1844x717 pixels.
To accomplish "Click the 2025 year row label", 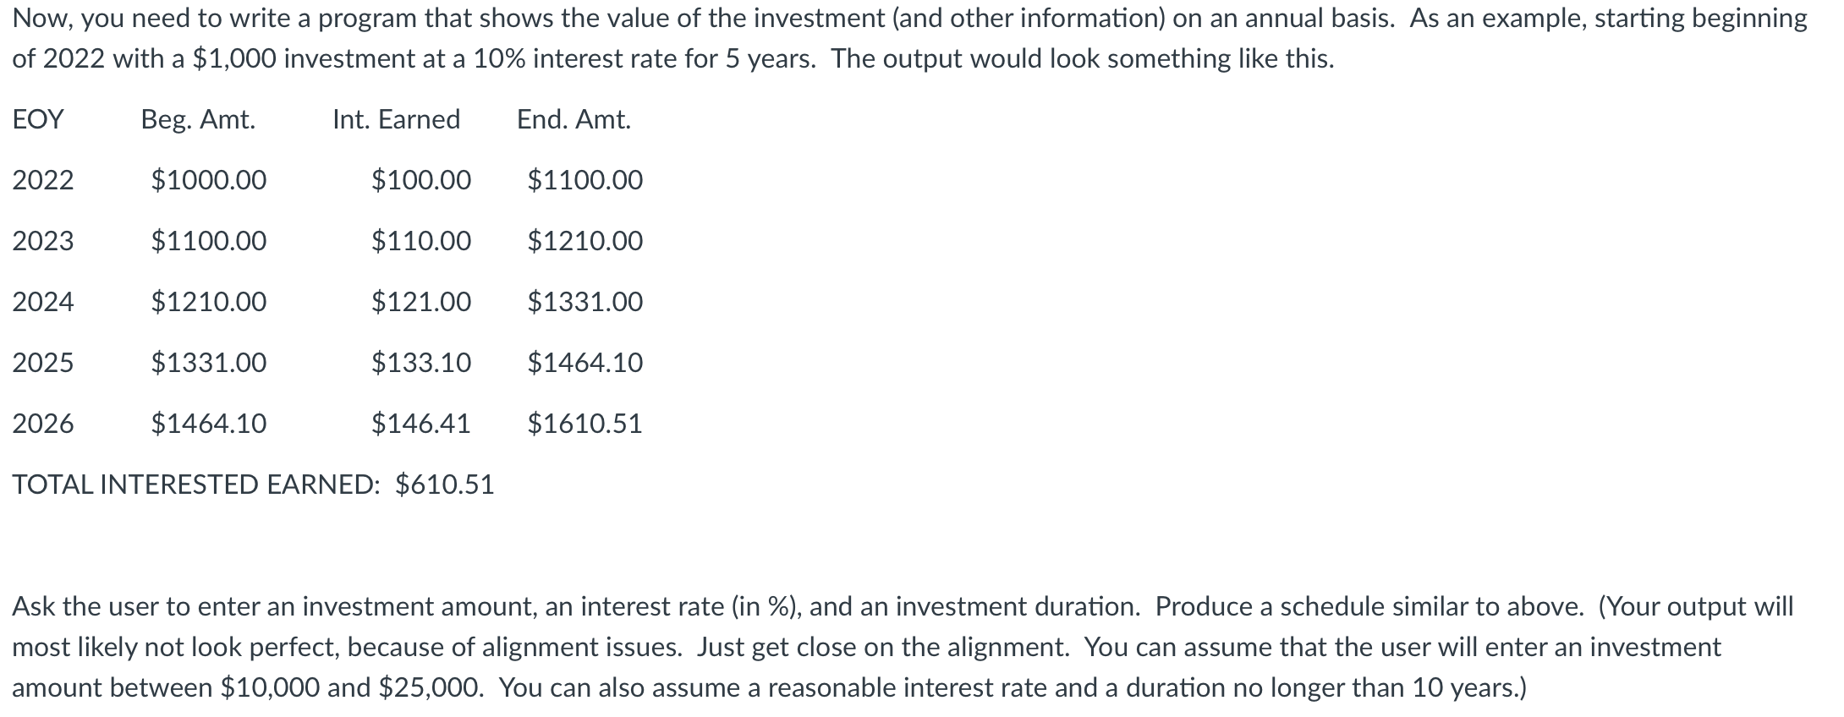I will pyautogui.click(x=43, y=363).
